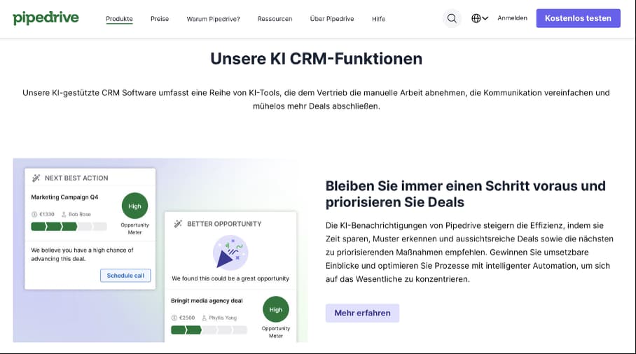Click the Schedule call button
This screenshot has height=354, width=636.
pos(125,276)
